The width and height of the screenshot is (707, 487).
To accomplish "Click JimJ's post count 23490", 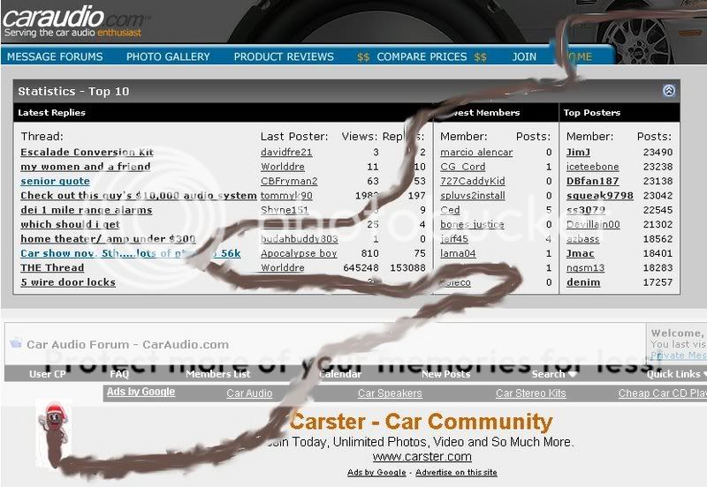I will 658,152.
